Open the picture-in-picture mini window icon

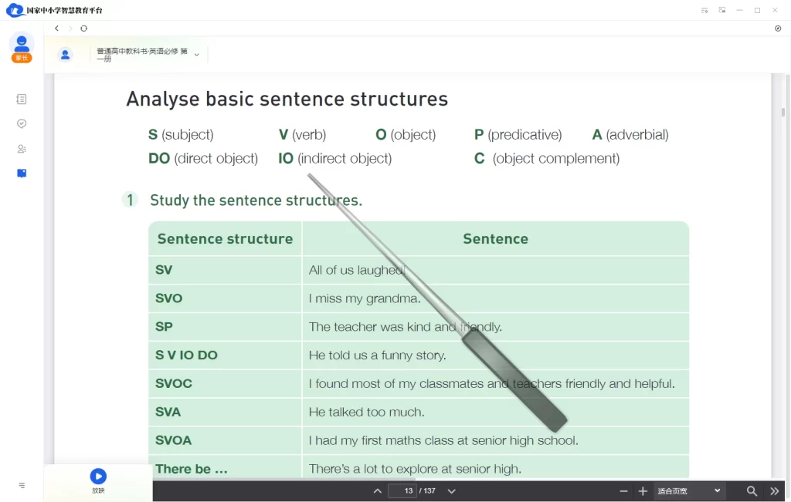(x=722, y=10)
